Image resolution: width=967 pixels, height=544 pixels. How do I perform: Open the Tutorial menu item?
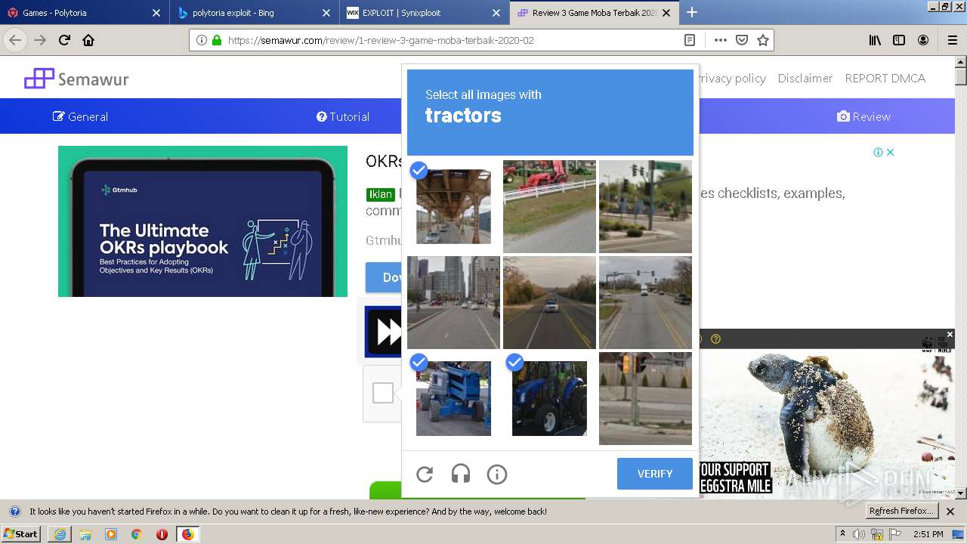343,116
